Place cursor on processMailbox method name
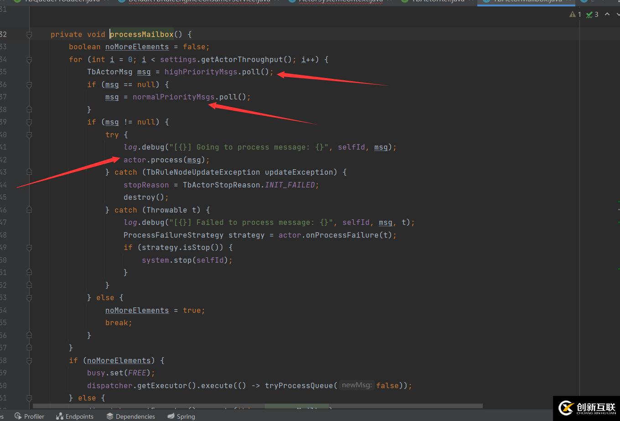This screenshot has width=620, height=421. [142, 34]
